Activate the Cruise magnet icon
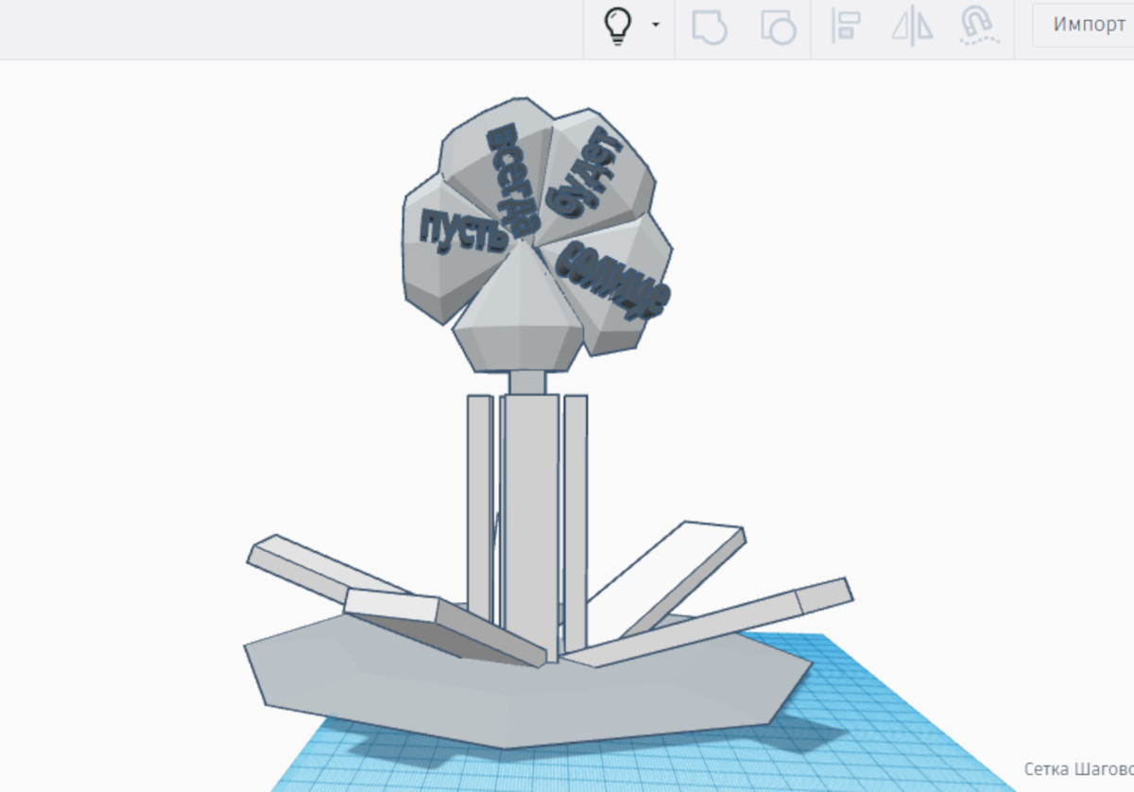This screenshot has height=792, width=1134. pos(980,26)
